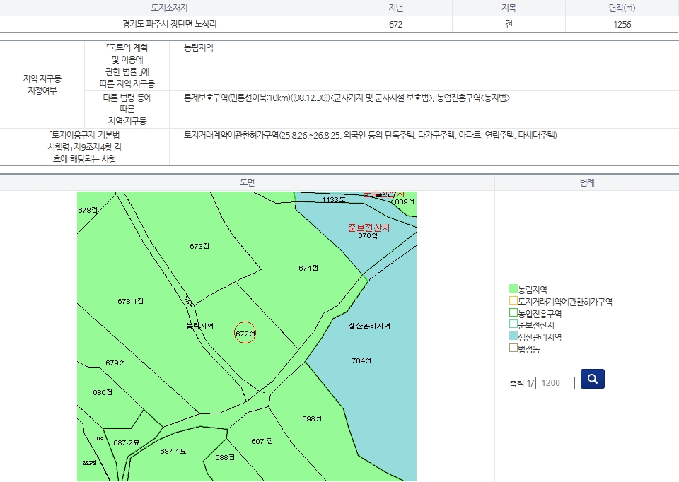Click the magnifier search button beside scale
Viewport: 679px width, 482px height.
pos(592,379)
